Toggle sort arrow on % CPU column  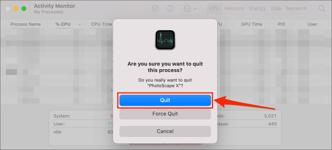pos(79,25)
